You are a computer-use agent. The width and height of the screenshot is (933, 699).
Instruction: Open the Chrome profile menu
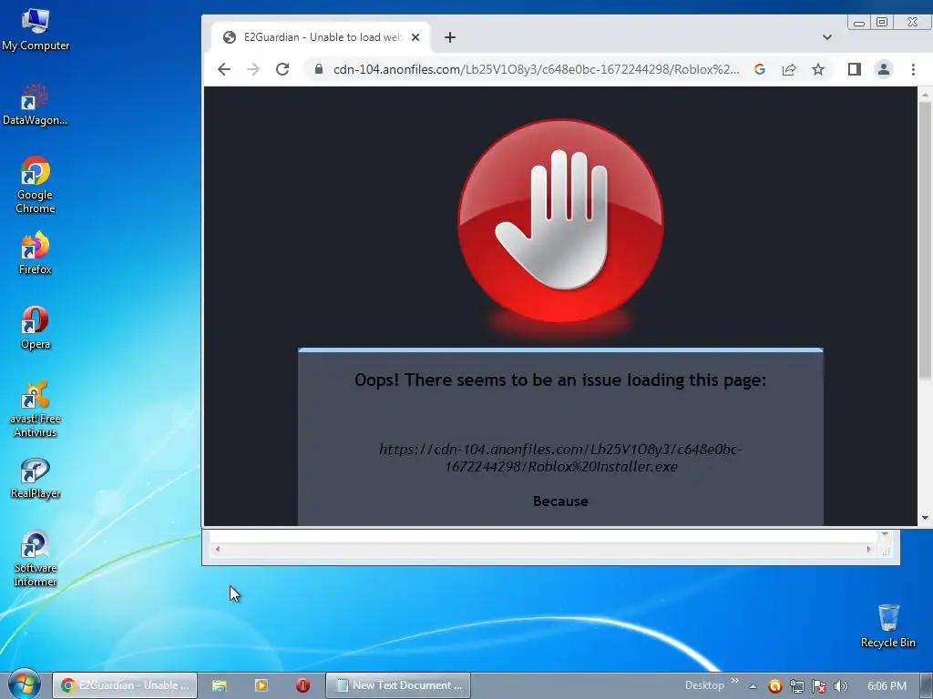(884, 69)
